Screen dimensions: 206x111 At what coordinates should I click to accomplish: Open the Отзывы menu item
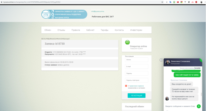click(x=61, y=30)
